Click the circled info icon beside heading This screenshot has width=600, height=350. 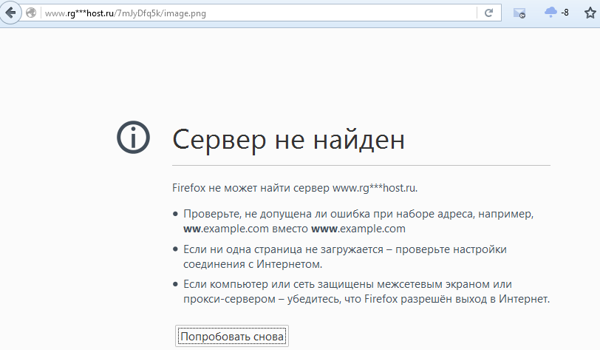(x=133, y=138)
